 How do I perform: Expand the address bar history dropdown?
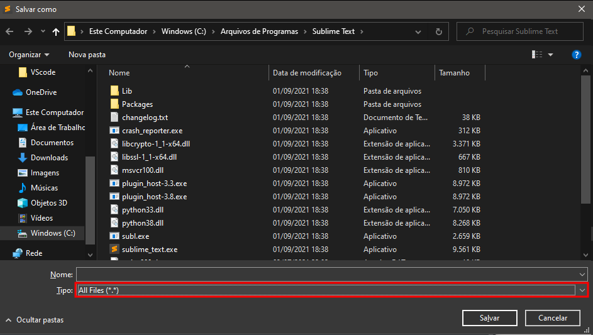(418, 32)
